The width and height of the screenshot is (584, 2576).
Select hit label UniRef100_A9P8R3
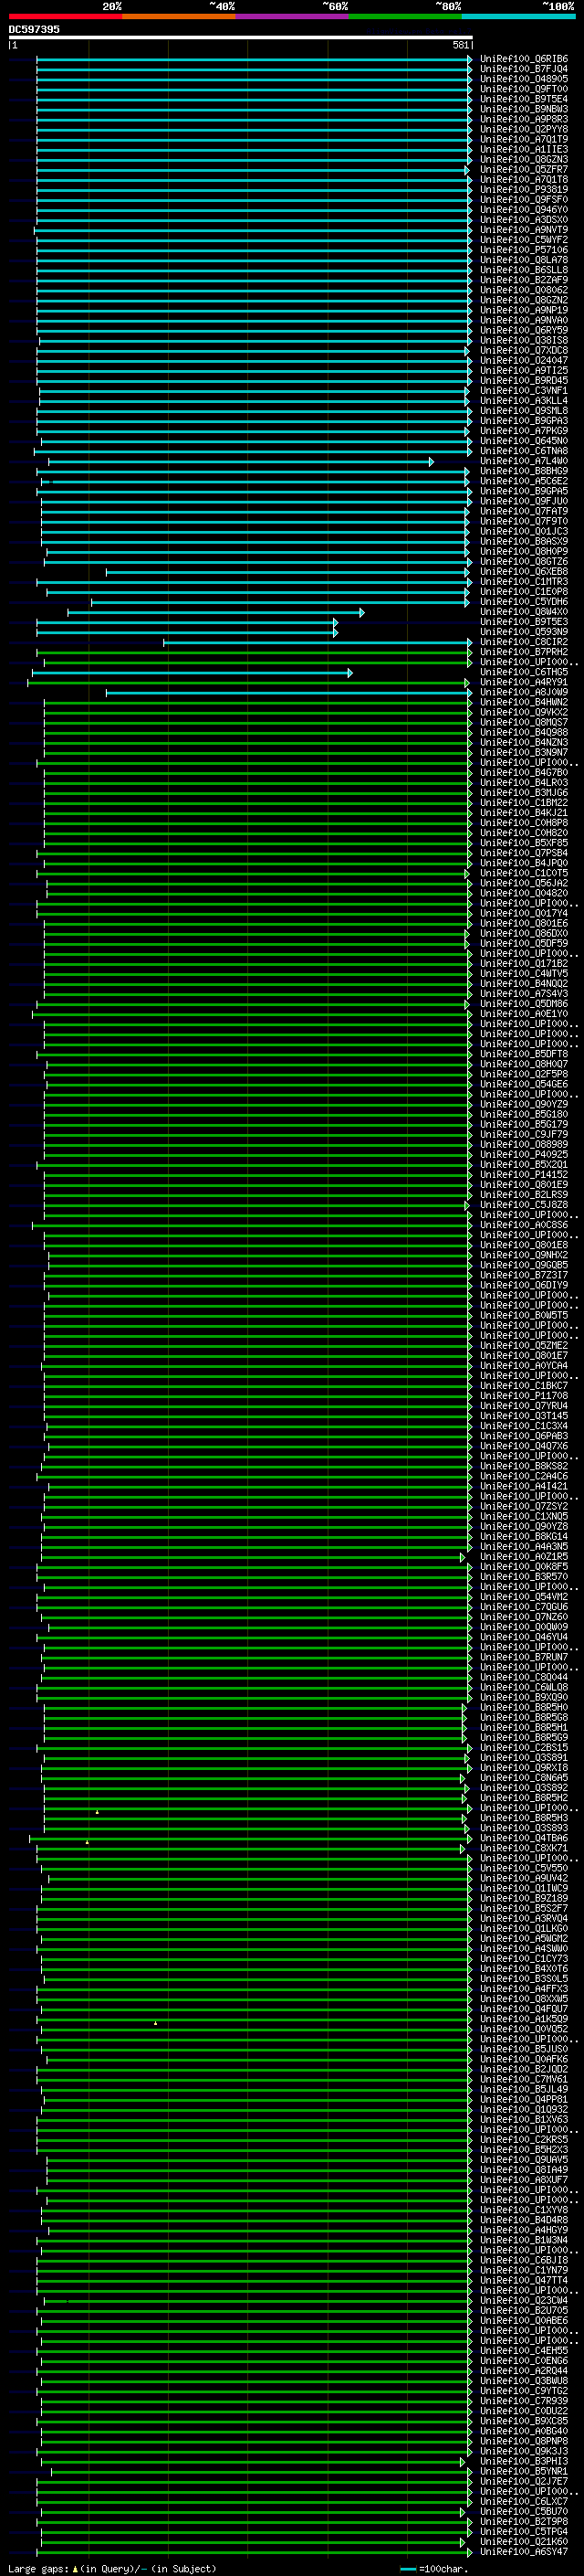(524, 119)
